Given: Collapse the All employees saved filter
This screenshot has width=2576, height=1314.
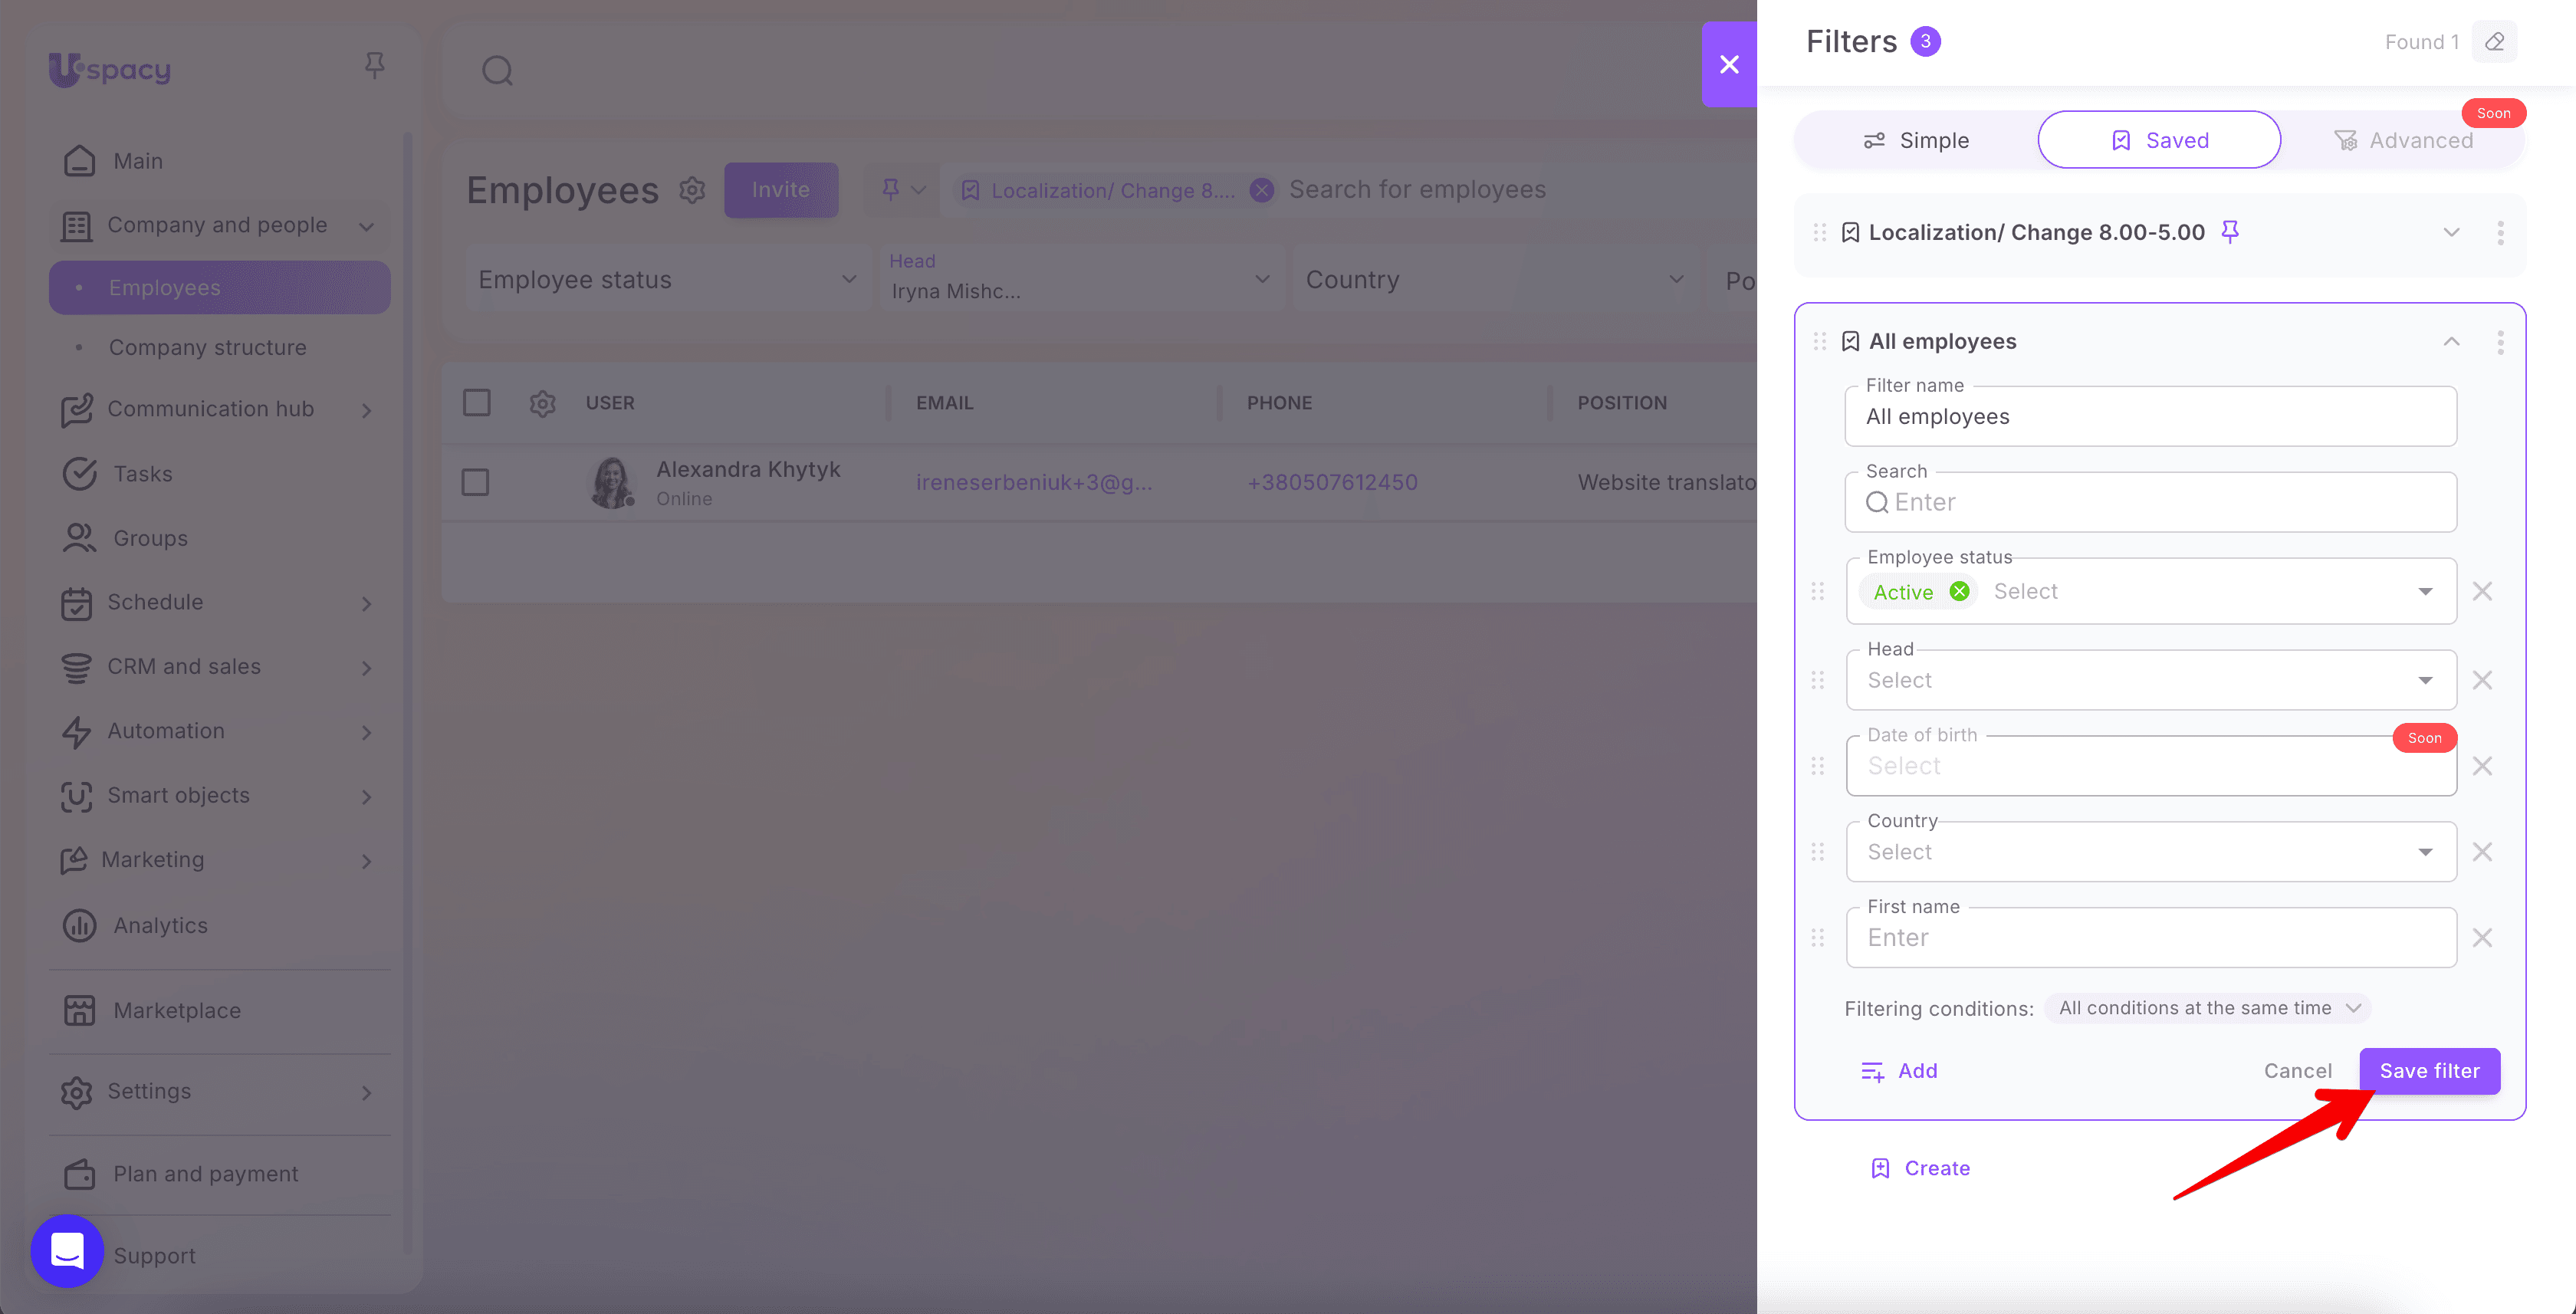Looking at the screenshot, I should point(2451,342).
